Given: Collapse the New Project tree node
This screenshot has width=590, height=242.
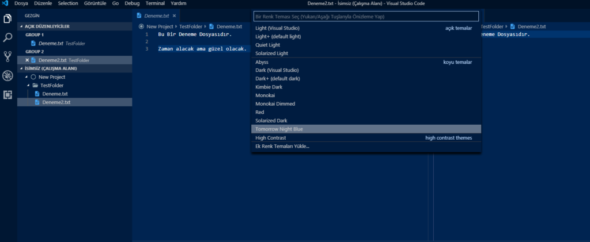Looking at the screenshot, I should pyautogui.click(x=27, y=77).
